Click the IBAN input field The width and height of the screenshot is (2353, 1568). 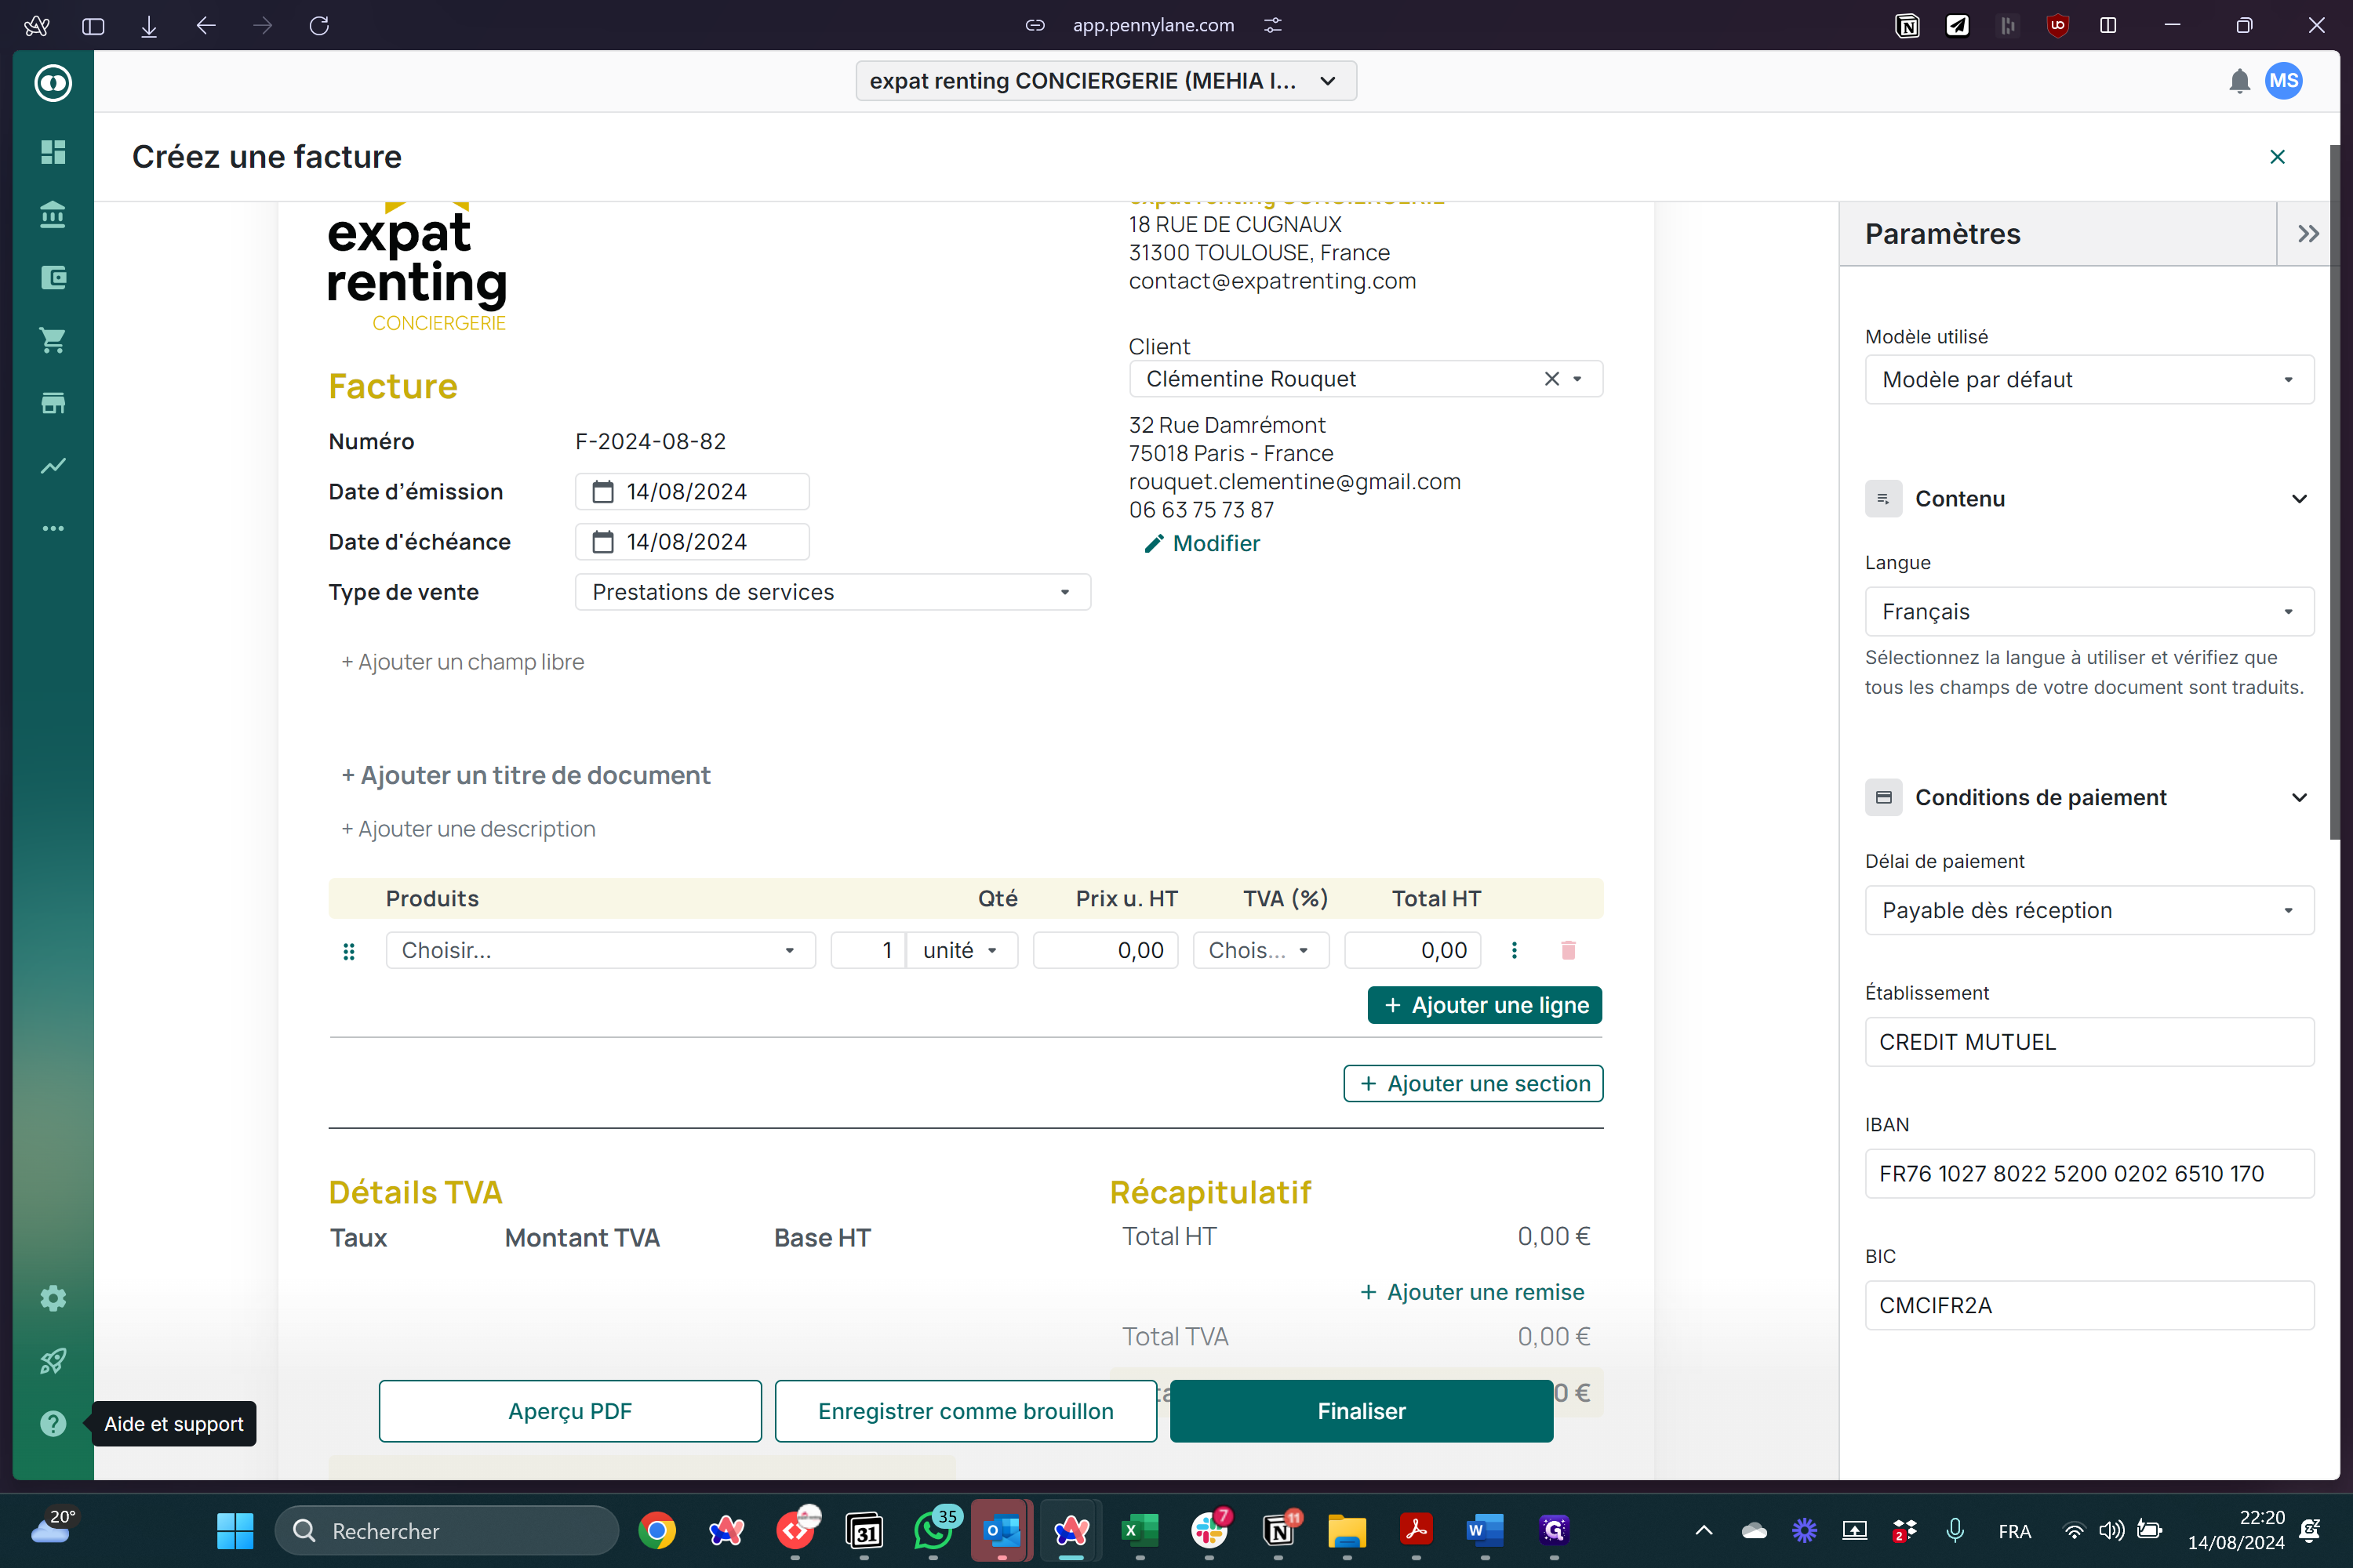2089,1174
